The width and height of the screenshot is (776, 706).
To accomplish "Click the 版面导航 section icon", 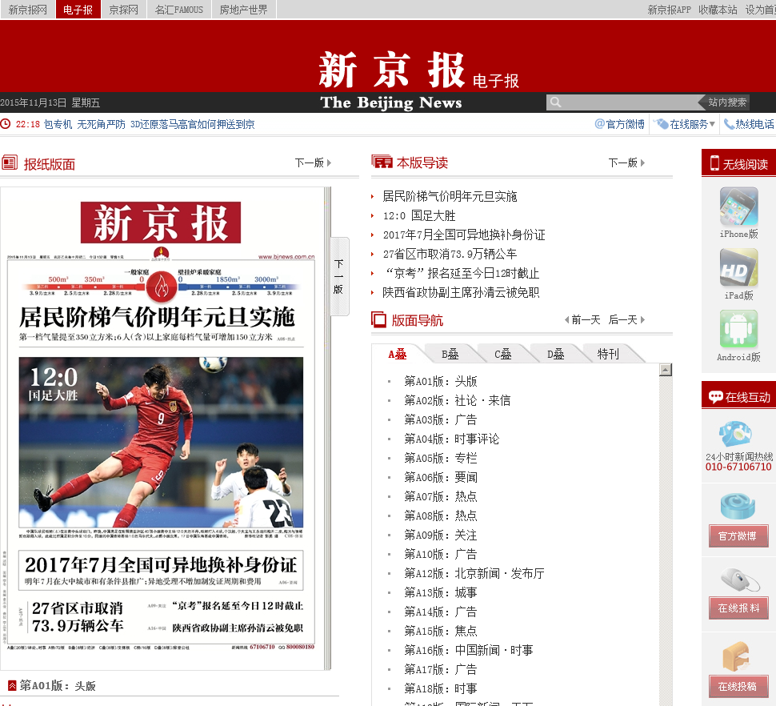I will click(x=378, y=320).
